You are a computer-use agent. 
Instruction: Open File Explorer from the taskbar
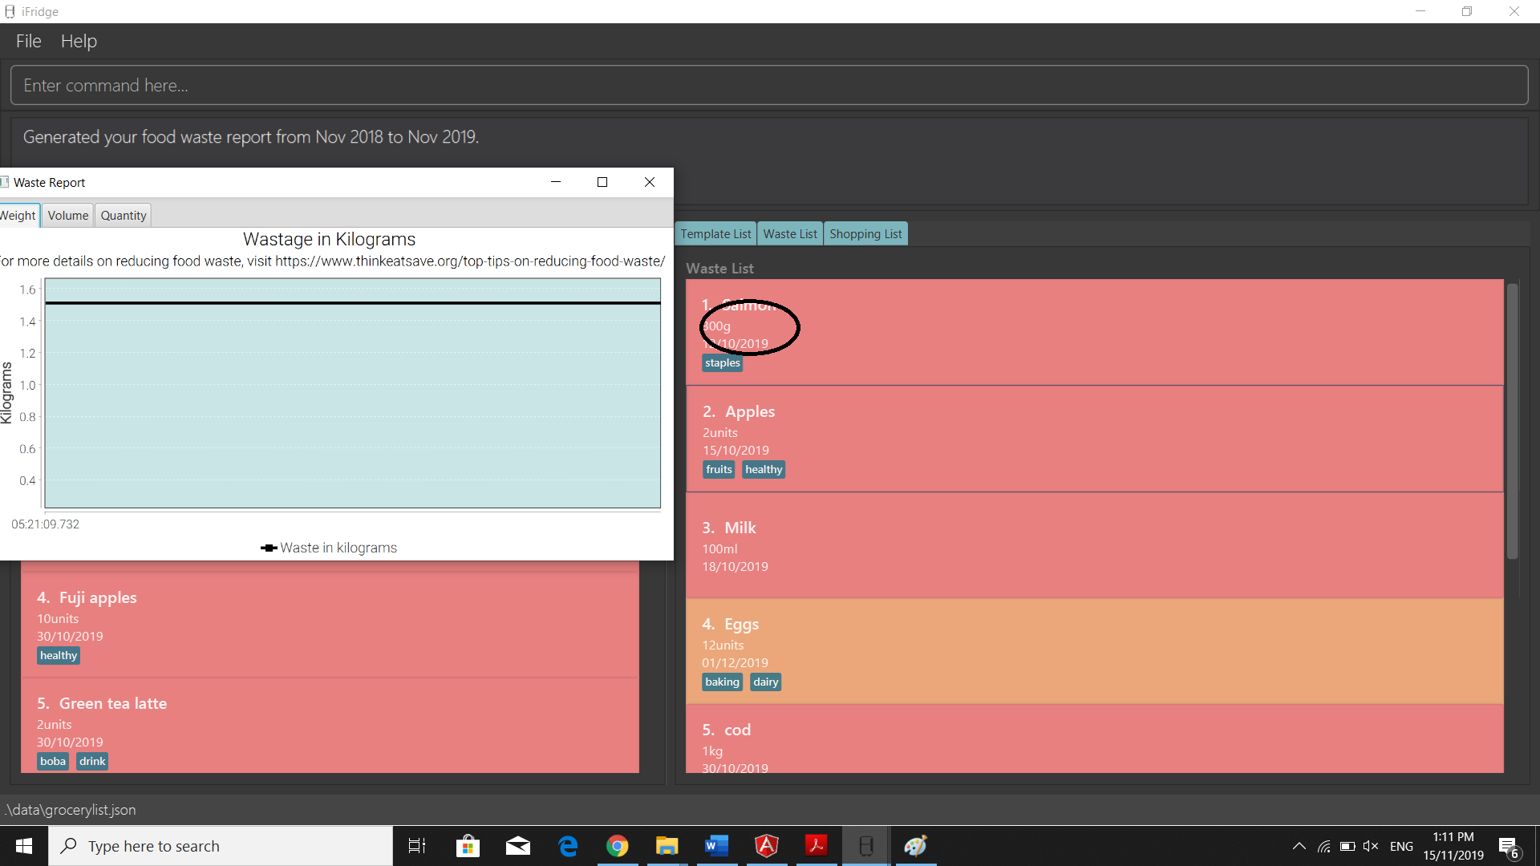[667, 846]
